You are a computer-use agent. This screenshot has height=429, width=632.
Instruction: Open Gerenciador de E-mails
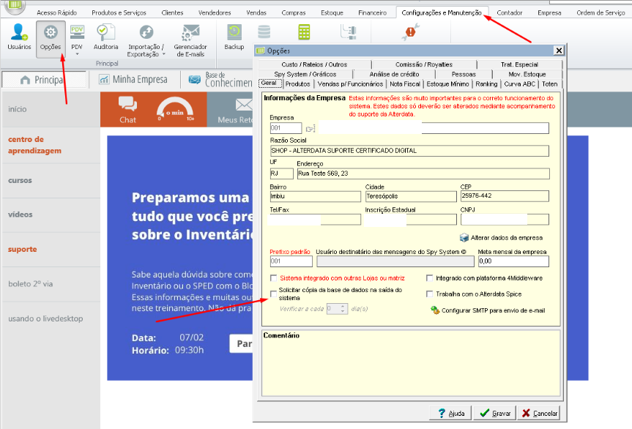point(190,40)
